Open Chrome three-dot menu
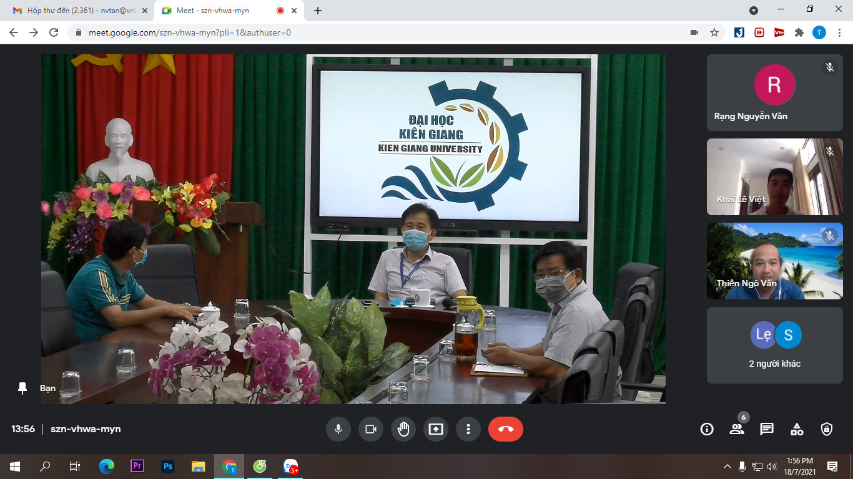 [x=839, y=32]
